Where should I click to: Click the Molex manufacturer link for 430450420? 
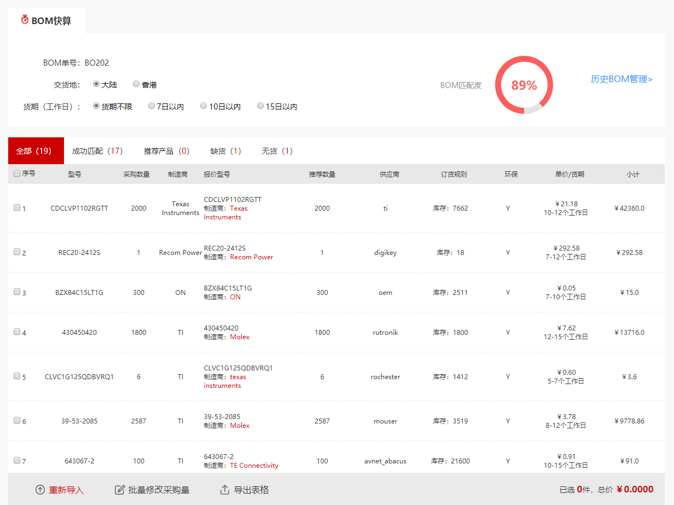(x=240, y=337)
